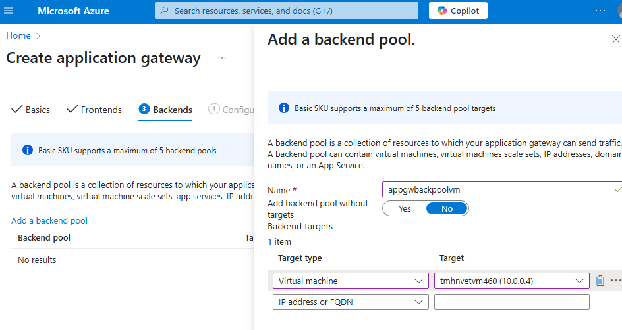Navigate to Home breadcrumb link
The width and height of the screenshot is (622, 330).
pyautogui.click(x=18, y=35)
